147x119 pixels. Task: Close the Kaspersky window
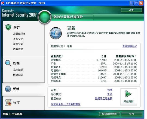(x=141, y=3)
